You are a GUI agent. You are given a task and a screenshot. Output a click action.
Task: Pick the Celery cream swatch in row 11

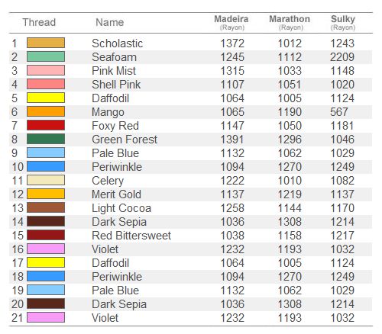[46, 180]
